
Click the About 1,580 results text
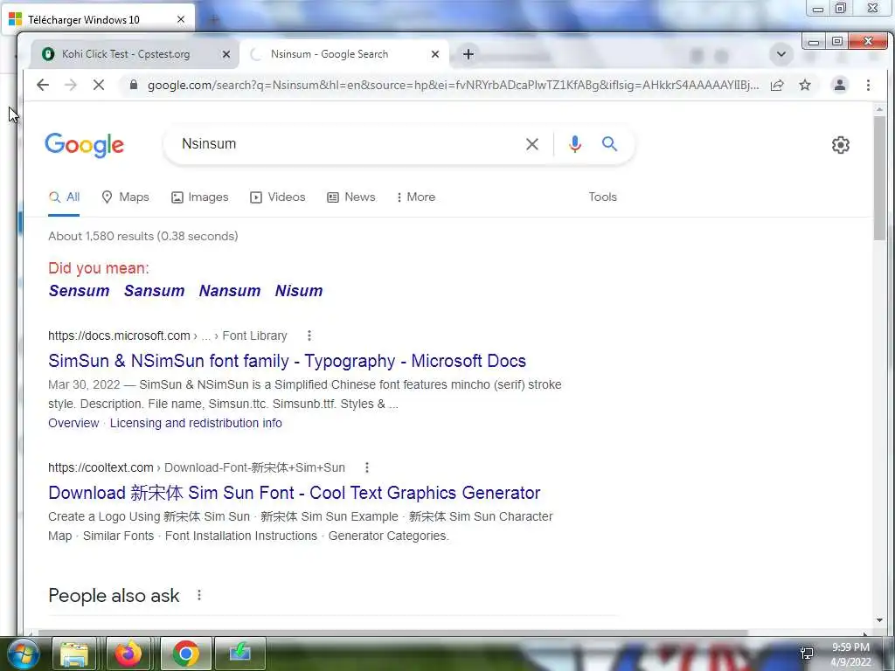pyautogui.click(x=143, y=236)
